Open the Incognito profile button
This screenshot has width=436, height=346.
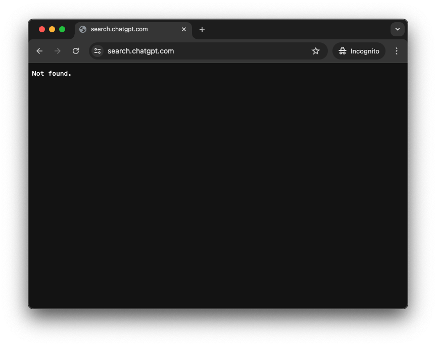tap(359, 51)
